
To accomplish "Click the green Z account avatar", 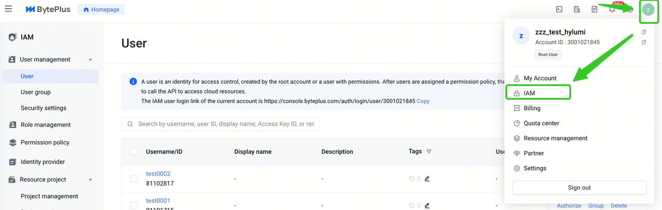I will point(648,10).
